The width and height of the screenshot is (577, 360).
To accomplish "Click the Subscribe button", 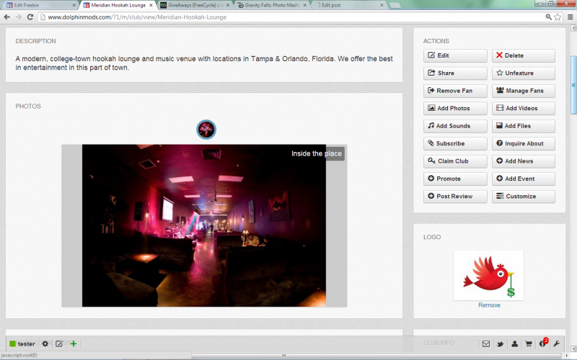I will (455, 143).
